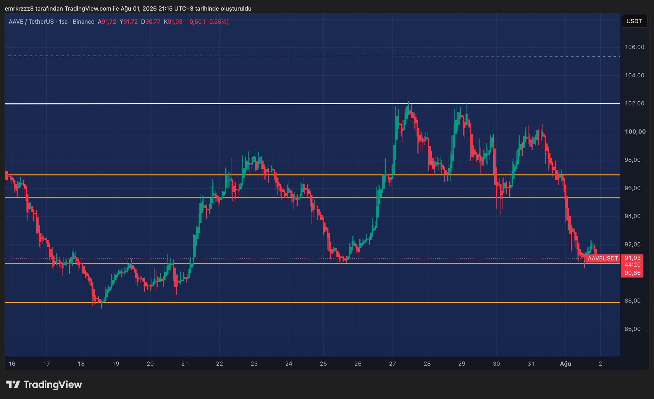The width and height of the screenshot is (654, 399).
Task: Click date 23 on the time axis
Action: 254,364
